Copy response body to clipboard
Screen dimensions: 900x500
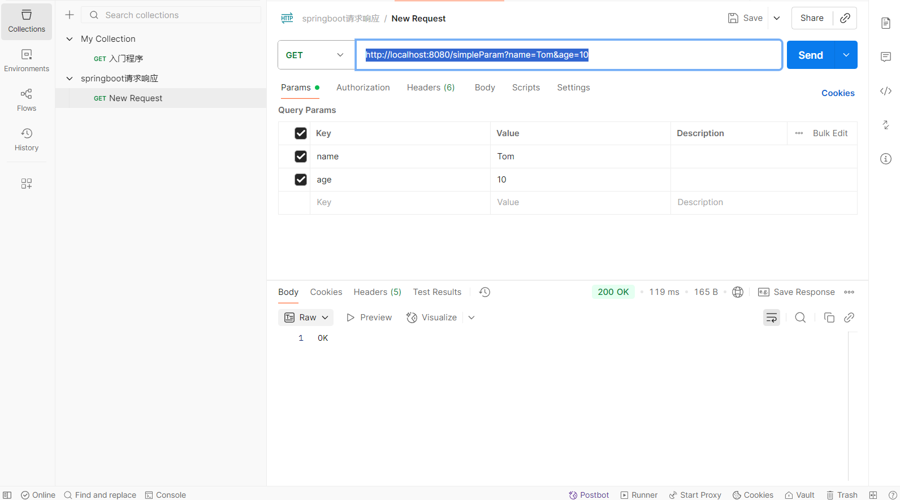point(829,318)
